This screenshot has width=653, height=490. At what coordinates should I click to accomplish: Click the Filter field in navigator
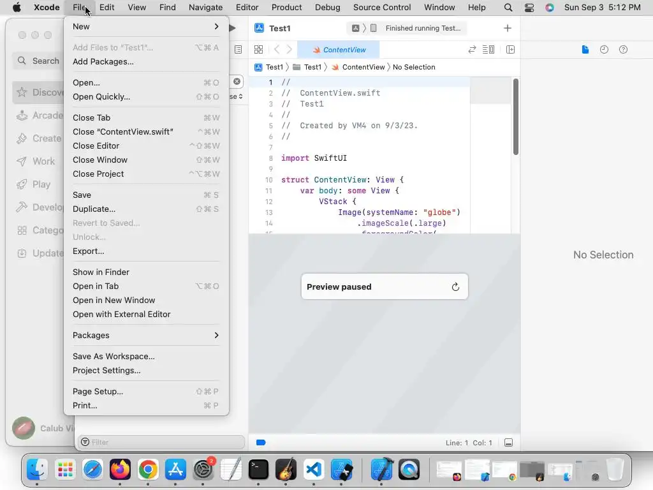(x=161, y=442)
